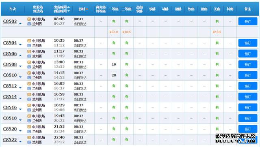
Task: Click duration 00:33 of C8514
Action: point(78,94)
